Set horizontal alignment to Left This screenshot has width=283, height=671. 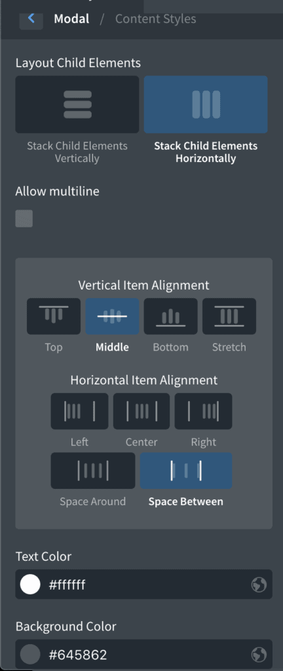pos(79,412)
